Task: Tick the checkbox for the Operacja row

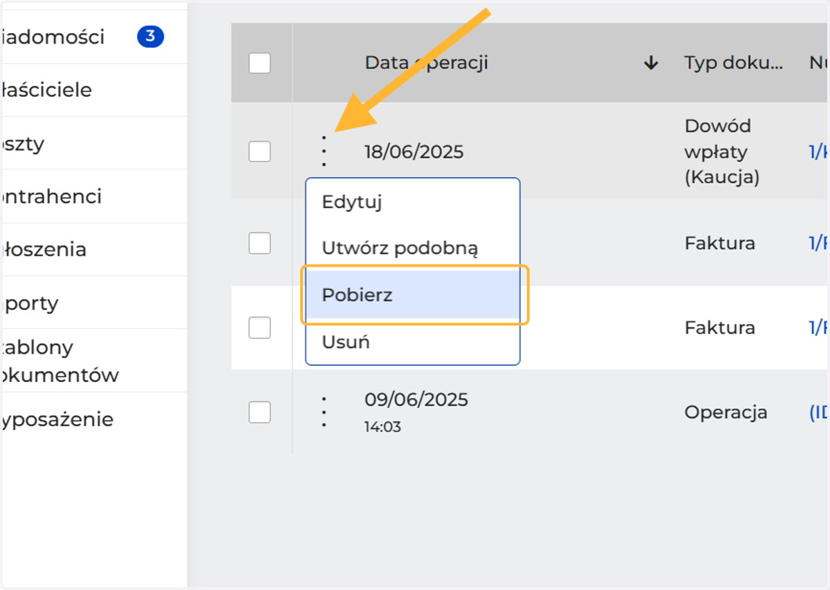Action: click(259, 412)
